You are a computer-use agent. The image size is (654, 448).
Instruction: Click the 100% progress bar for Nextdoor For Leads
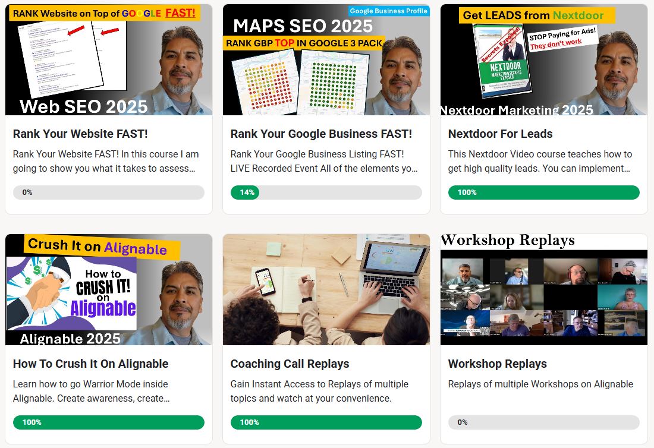click(544, 193)
